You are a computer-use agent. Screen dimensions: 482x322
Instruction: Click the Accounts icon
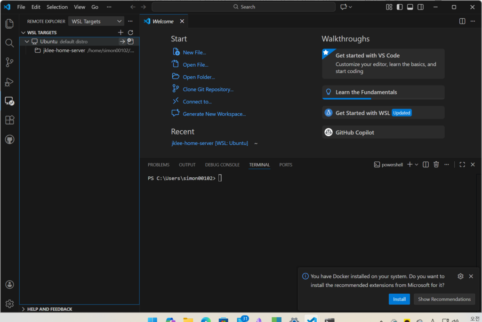pos(9,284)
